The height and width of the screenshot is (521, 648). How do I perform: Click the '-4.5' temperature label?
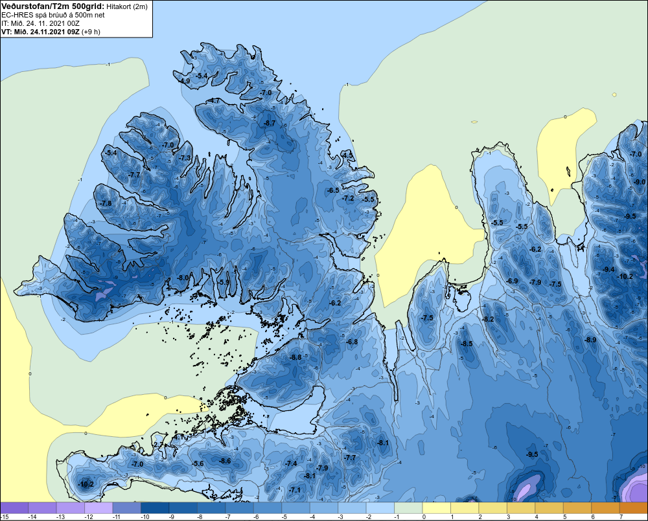(348, 155)
